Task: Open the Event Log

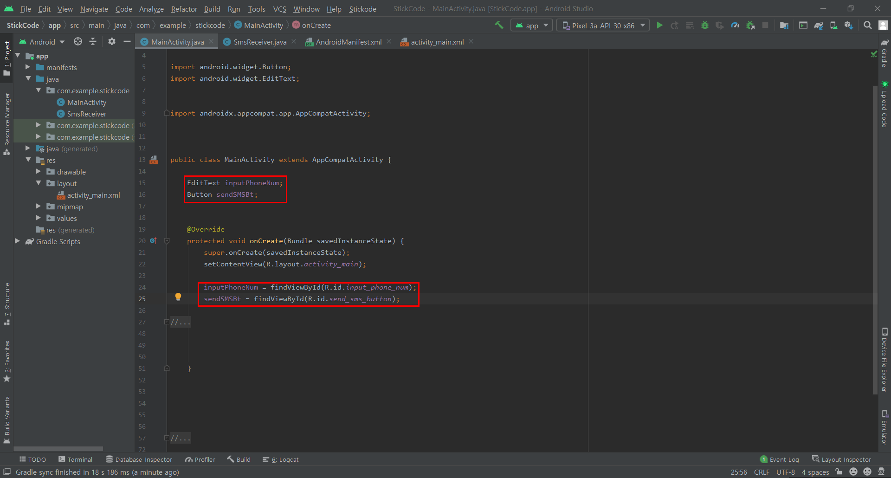Action: 780,459
